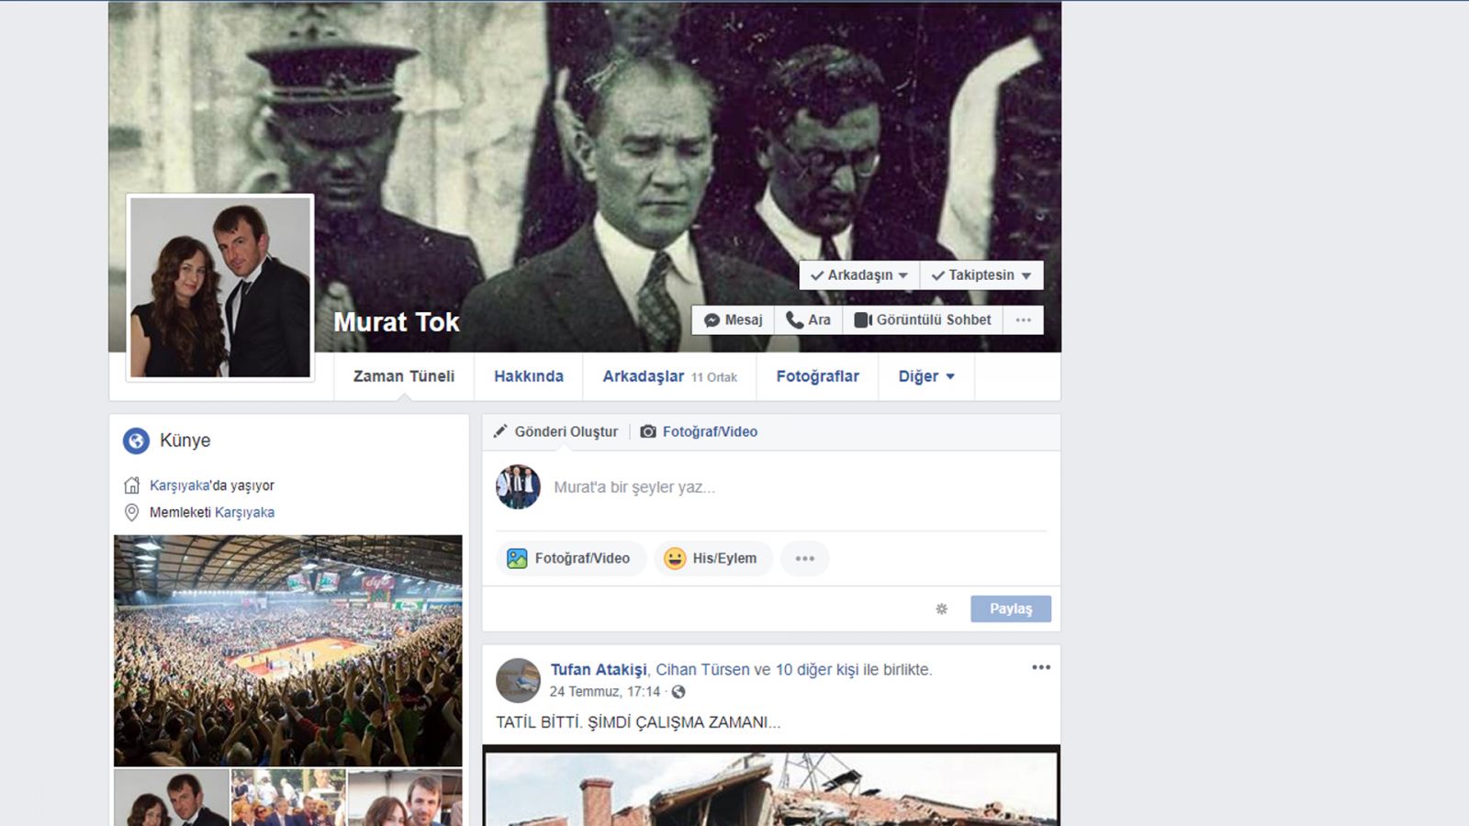Click the Paylaş share button

1010,608
